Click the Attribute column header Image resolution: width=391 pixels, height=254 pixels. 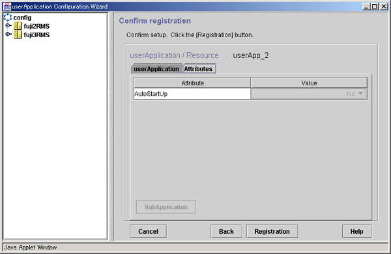pyautogui.click(x=192, y=83)
